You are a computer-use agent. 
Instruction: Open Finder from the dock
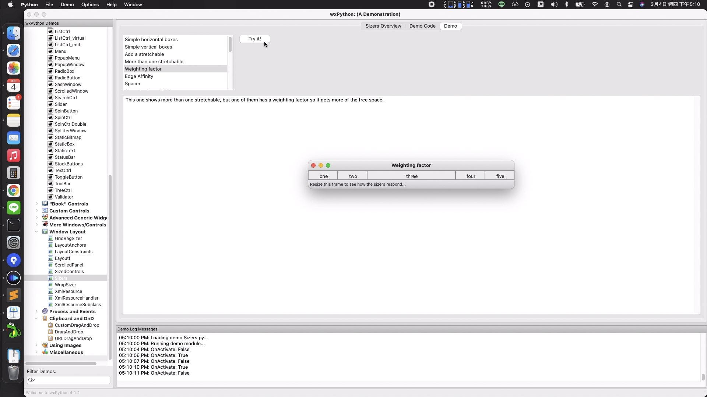(x=14, y=33)
